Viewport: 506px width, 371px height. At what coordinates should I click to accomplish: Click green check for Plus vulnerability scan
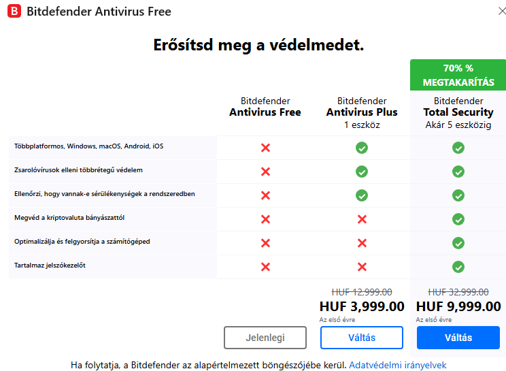362,195
